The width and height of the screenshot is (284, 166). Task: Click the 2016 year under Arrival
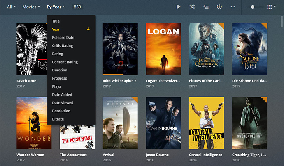tap(107, 160)
